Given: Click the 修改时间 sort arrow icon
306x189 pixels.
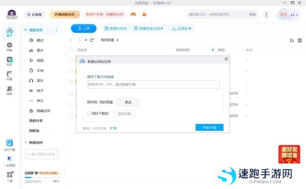Looking at the screenshot, I should click(213, 50).
